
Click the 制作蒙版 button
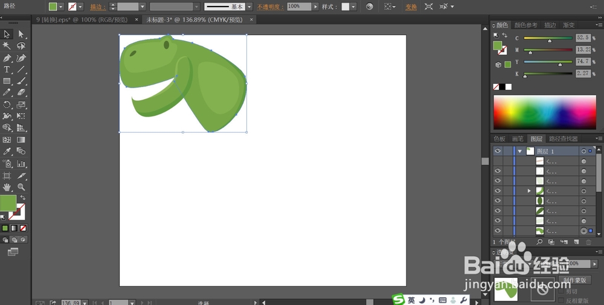tap(575, 280)
